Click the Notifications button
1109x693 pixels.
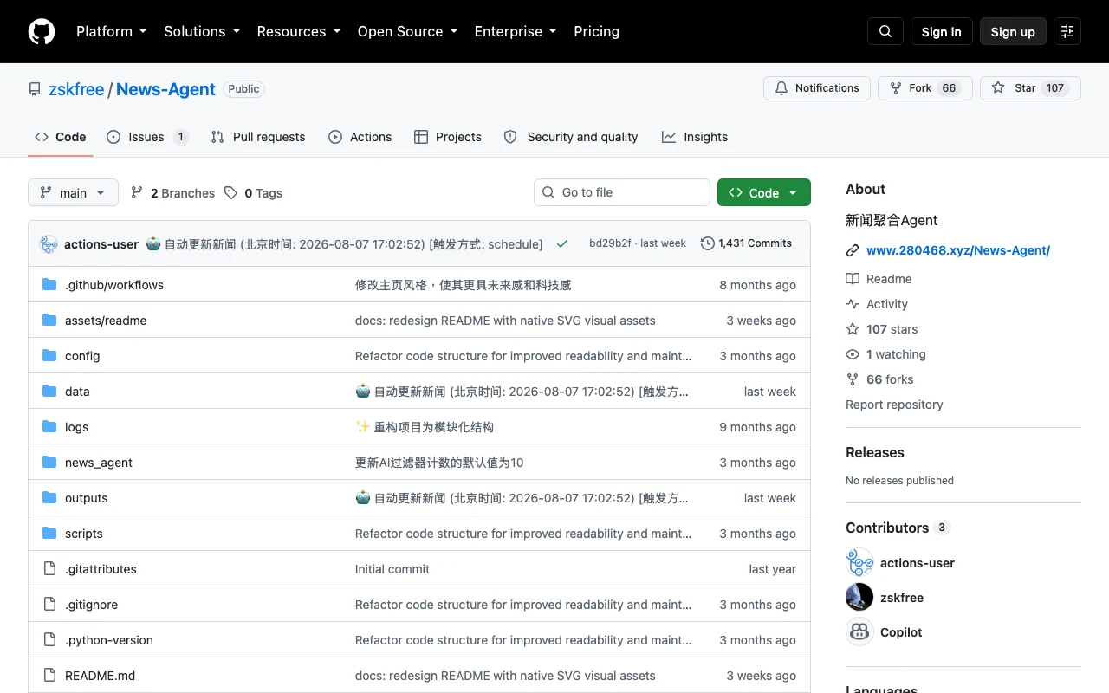(x=817, y=88)
